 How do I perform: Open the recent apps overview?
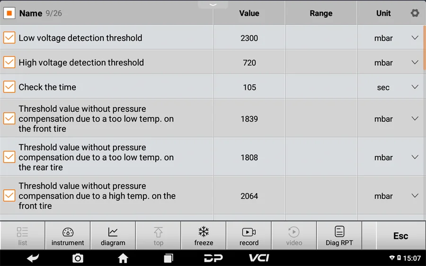pos(169,258)
